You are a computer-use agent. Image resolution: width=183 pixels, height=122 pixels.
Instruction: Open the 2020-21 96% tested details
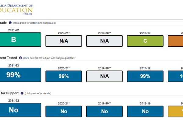(64, 76)
